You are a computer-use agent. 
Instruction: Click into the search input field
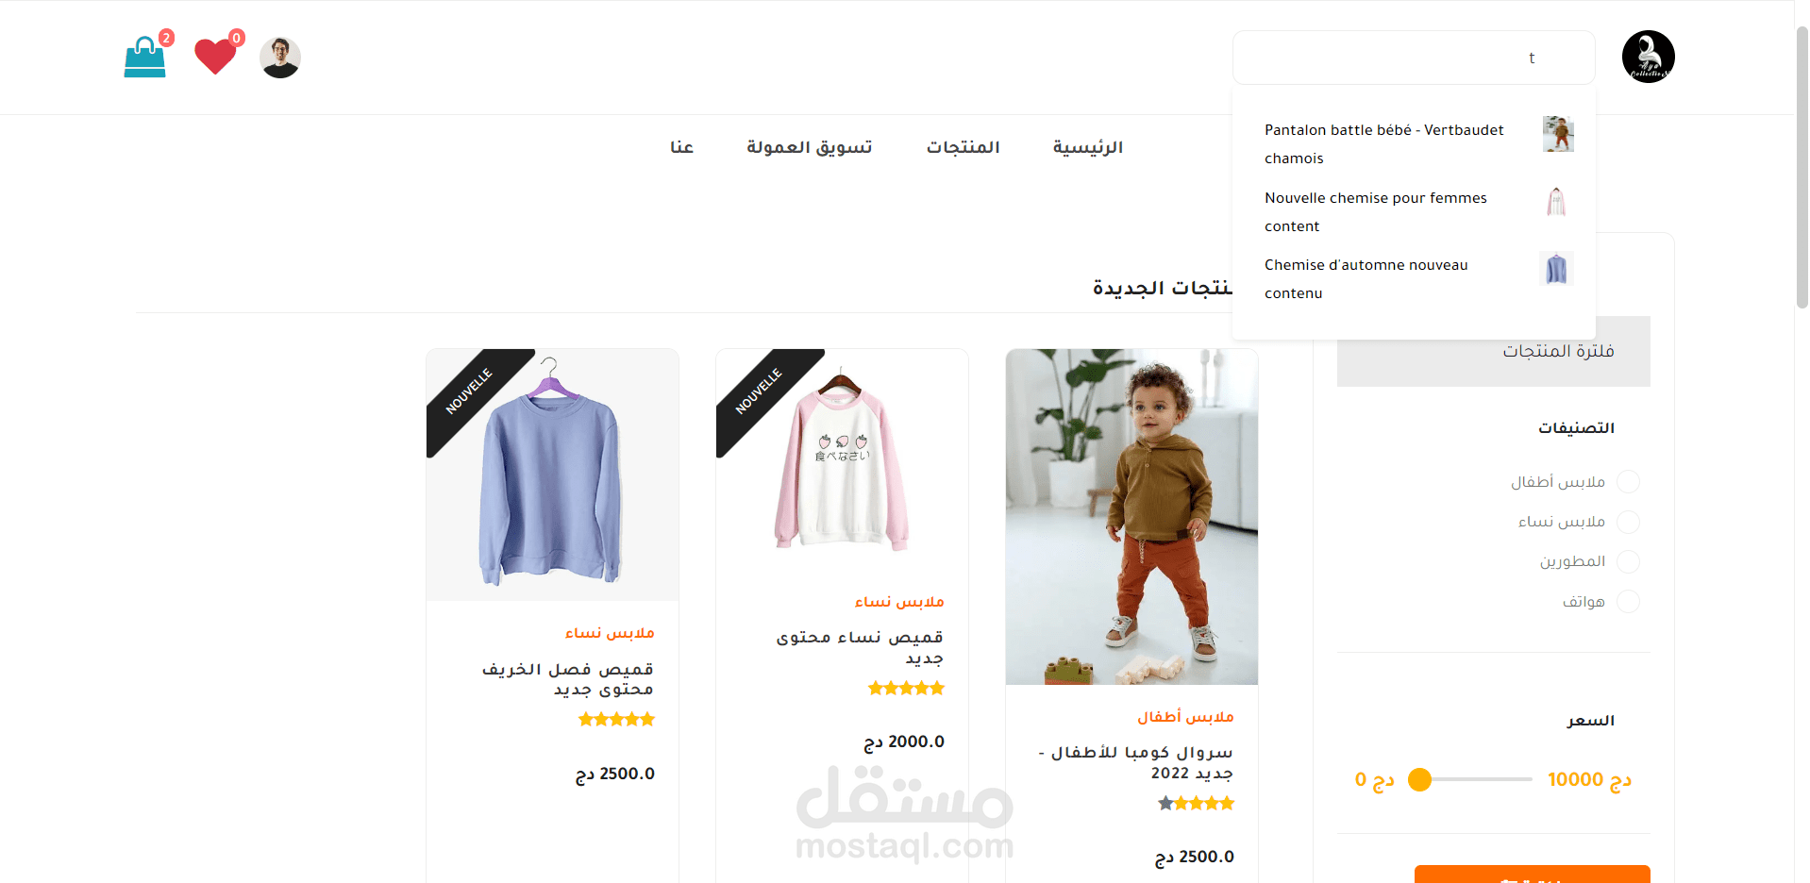[1414, 58]
